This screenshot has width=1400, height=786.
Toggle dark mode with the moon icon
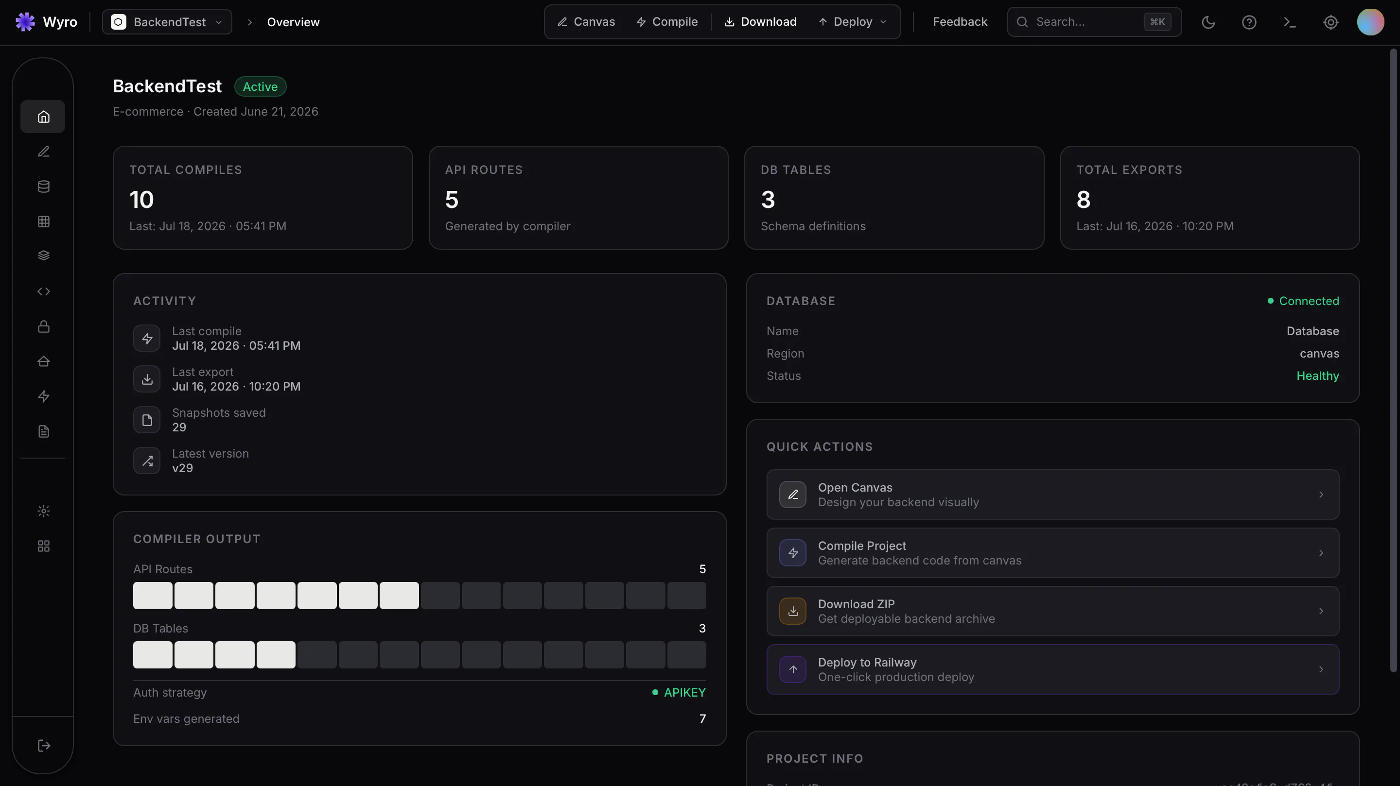pos(1208,22)
